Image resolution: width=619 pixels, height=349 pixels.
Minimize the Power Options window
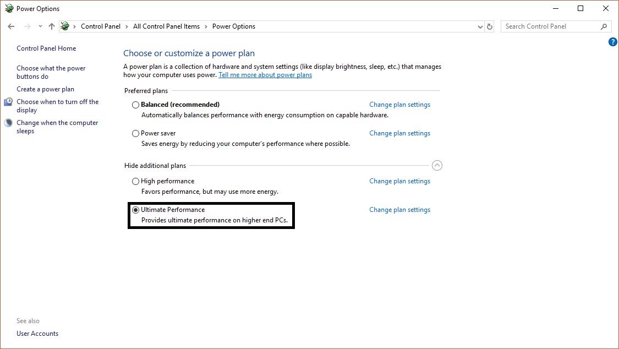click(x=556, y=8)
